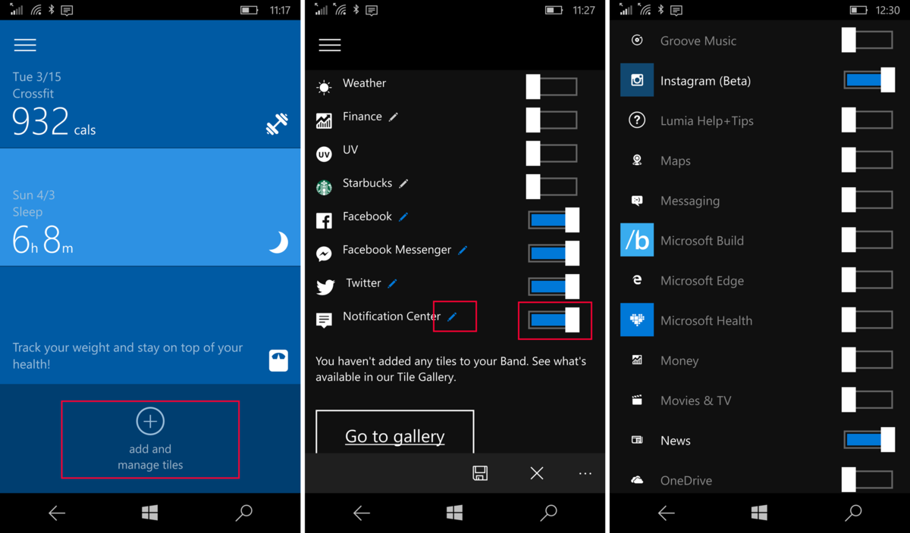Open the Go to gallery button
910x533 pixels.
[x=395, y=433]
